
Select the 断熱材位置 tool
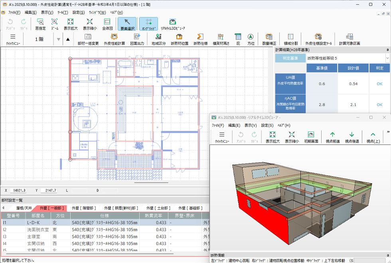pos(179,39)
